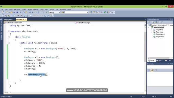
Task: Open the File menu
Action: point(2,10)
